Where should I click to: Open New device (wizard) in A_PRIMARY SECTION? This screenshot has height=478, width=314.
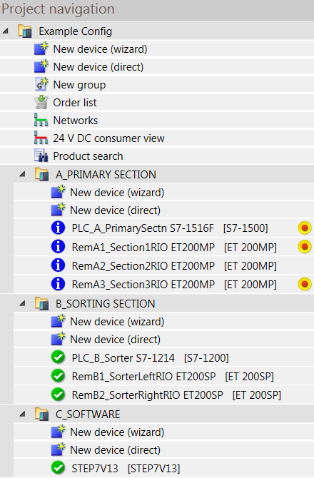point(117,193)
